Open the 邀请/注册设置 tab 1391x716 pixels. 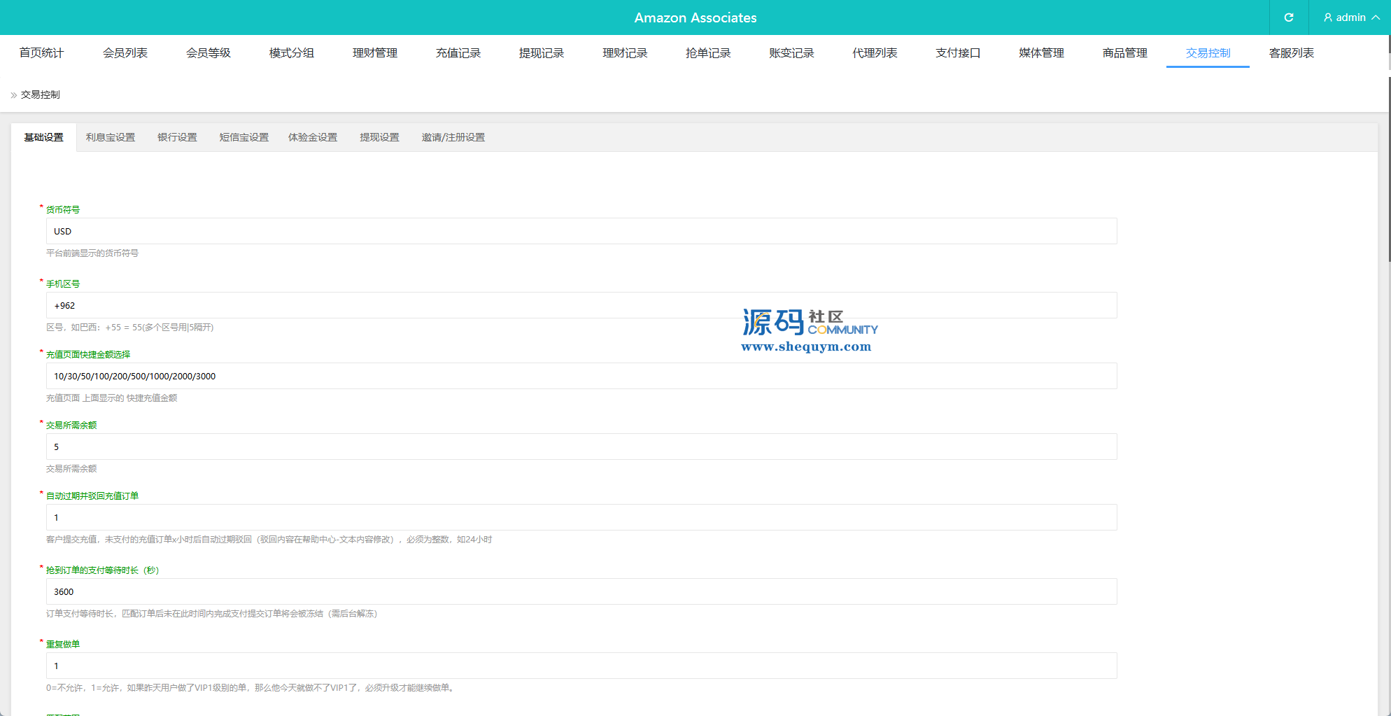pyautogui.click(x=453, y=138)
